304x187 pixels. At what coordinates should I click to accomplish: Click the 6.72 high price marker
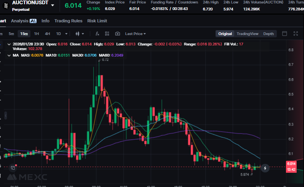pos(105,60)
